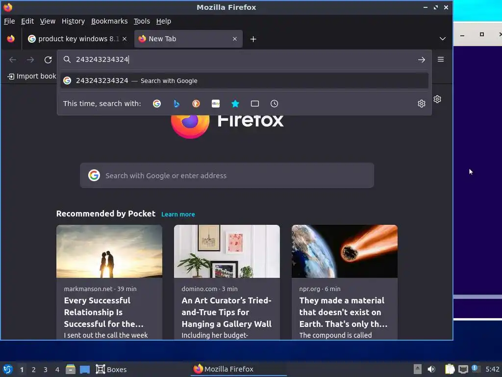Click the forward navigation arrow
The image size is (502, 377).
pyautogui.click(x=30, y=59)
